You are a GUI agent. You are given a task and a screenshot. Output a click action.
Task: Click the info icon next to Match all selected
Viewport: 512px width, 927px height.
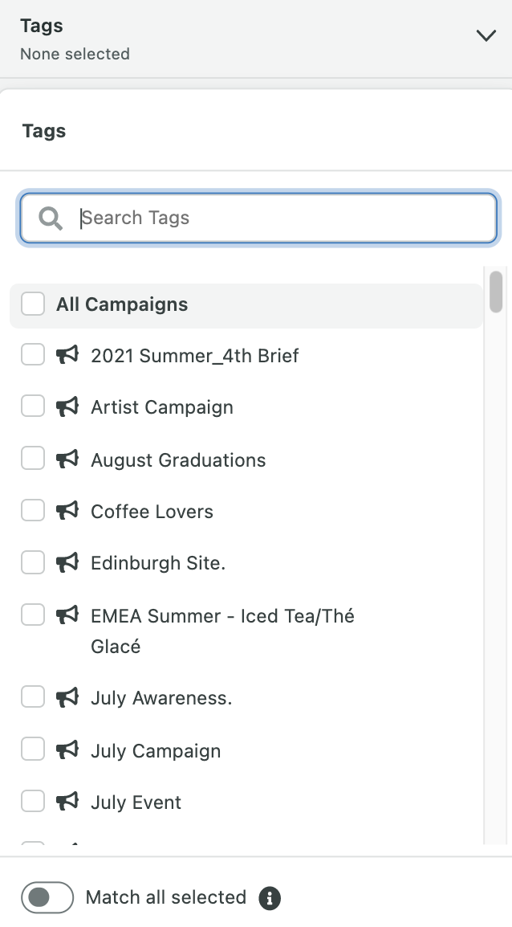point(270,897)
